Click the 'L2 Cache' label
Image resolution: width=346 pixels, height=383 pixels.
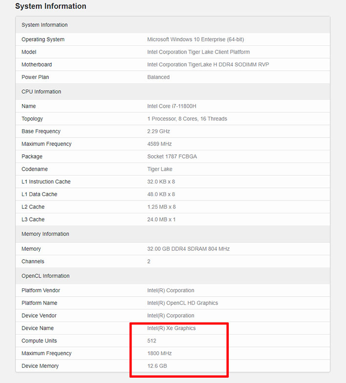coord(33,207)
